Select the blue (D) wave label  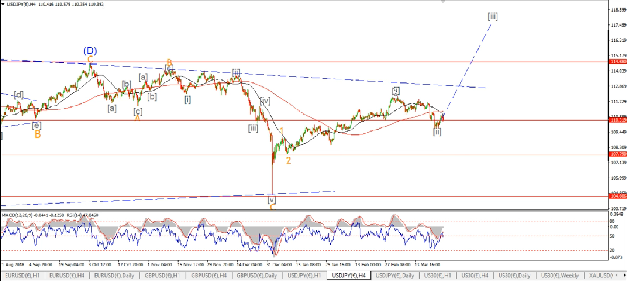point(90,51)
